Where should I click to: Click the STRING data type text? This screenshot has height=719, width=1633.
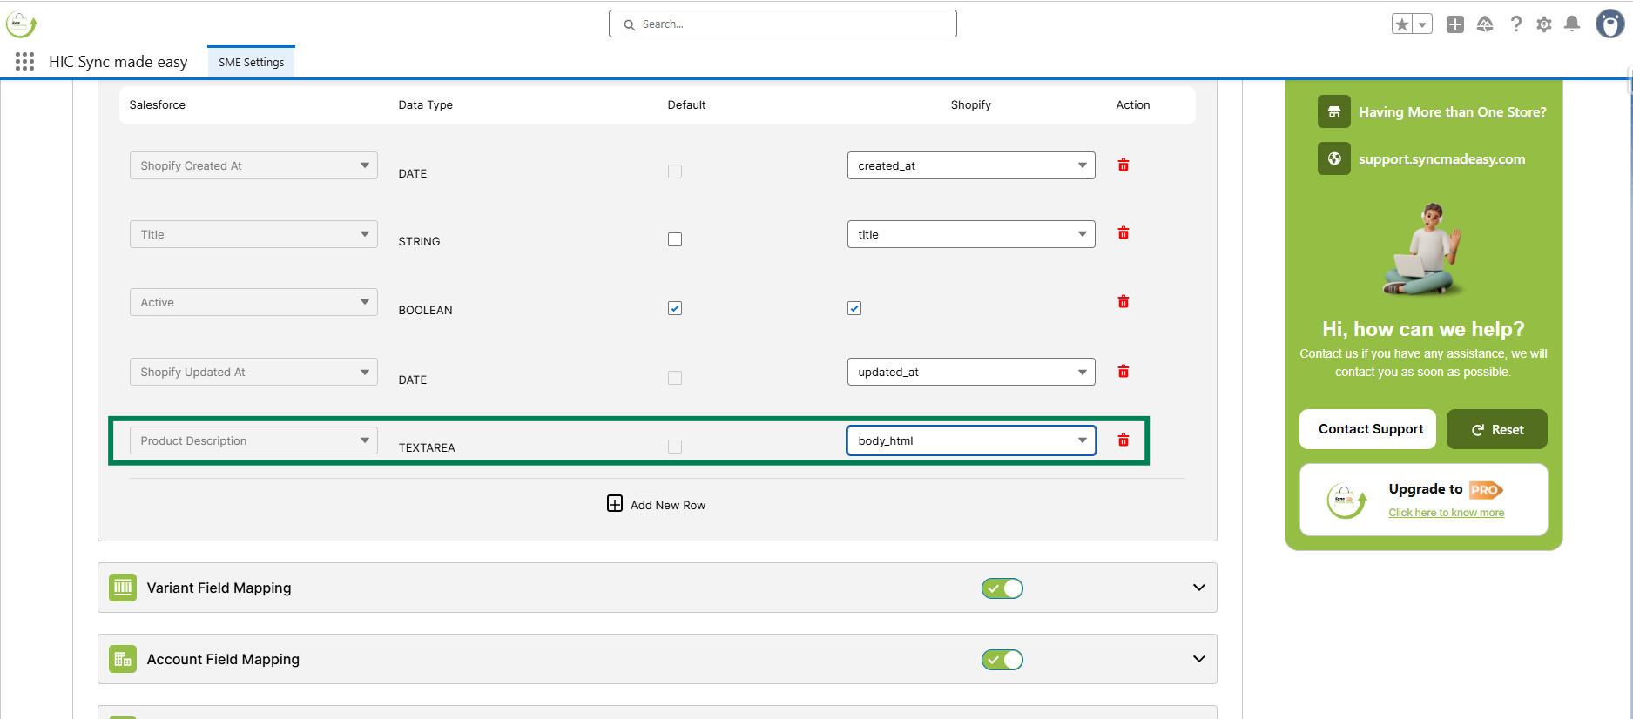pyautogui.click(x=419, y=241)
